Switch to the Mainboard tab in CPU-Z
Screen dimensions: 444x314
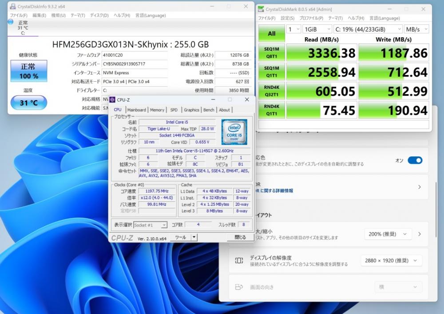(x=136, y=110)
